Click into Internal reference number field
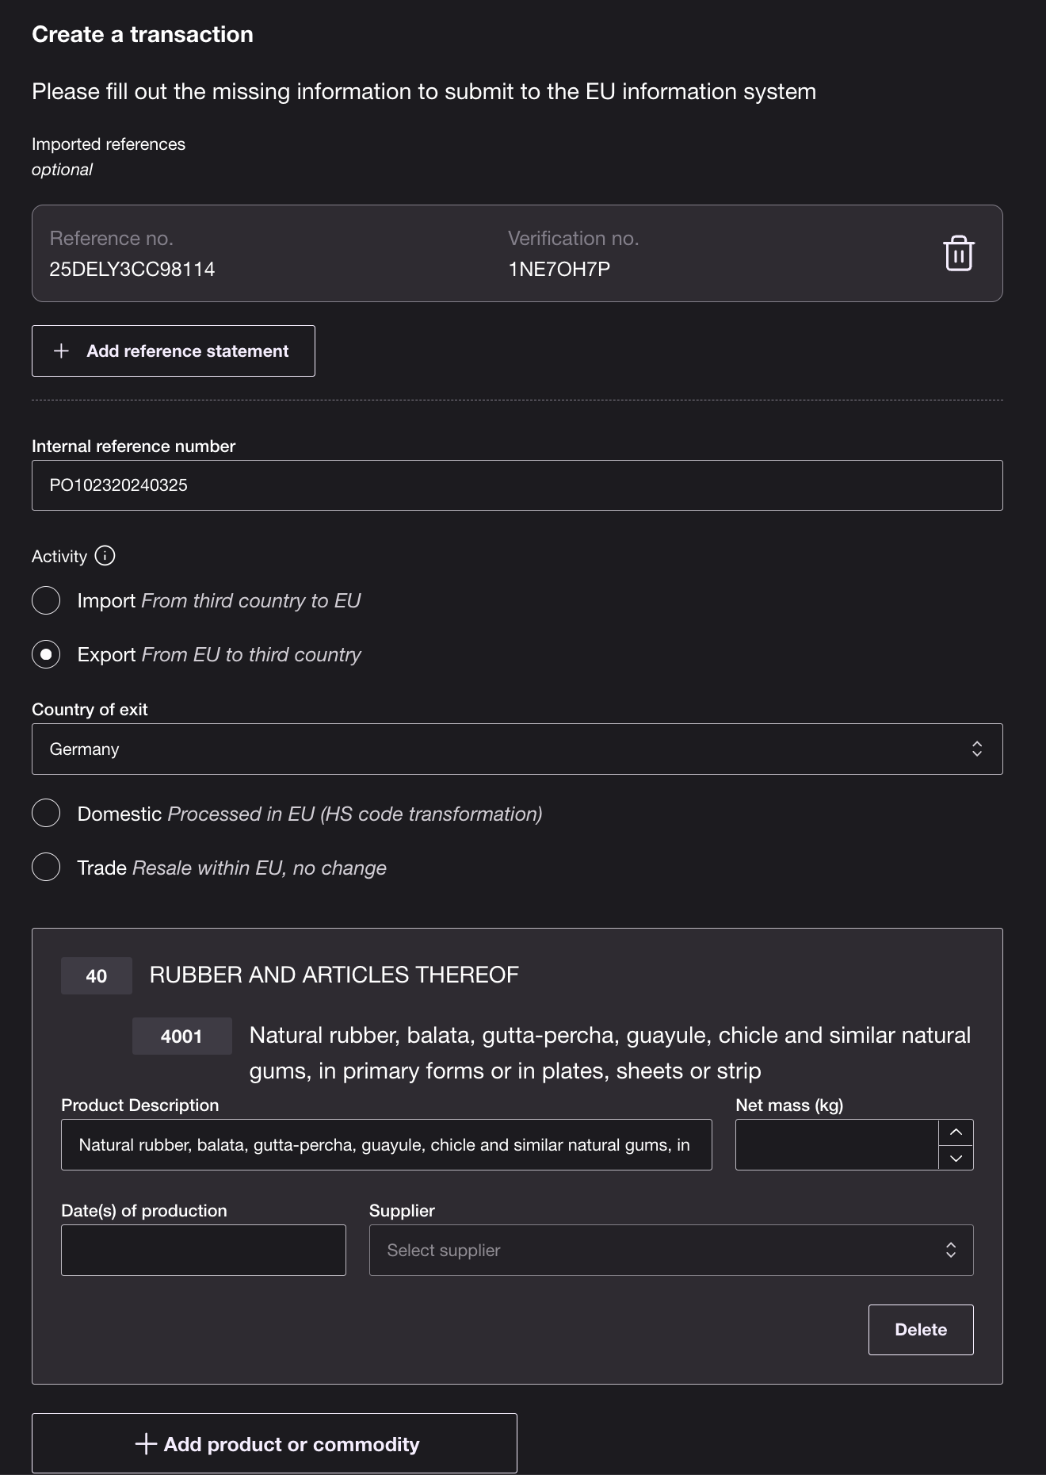The height and width of the screenshot is (1475, 1046). 517,485
